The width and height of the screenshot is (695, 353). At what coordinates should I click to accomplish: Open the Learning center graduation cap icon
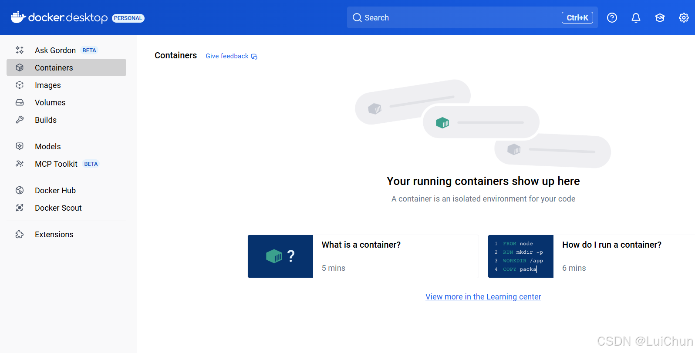660,18
